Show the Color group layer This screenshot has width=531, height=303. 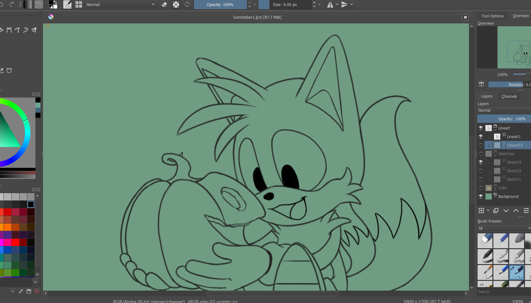point(481,188)
